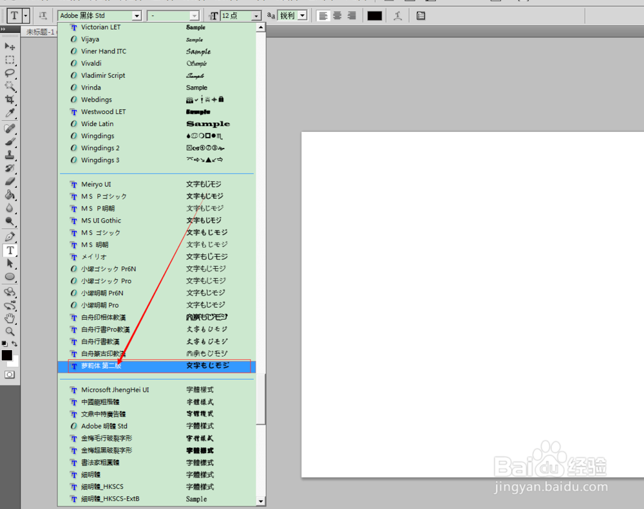Click the foreground color swatch
The height and width of the screenshot is (509, 644).
tap(7, 355)
